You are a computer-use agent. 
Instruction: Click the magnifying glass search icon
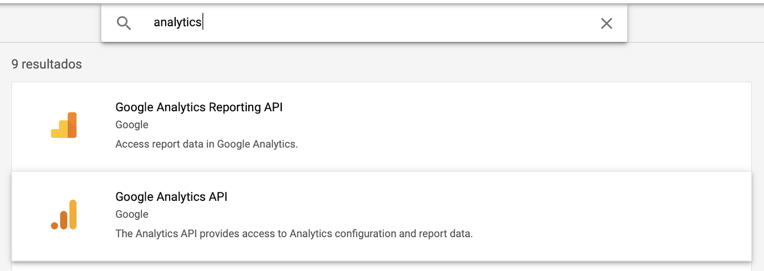[x=124, y=23]
